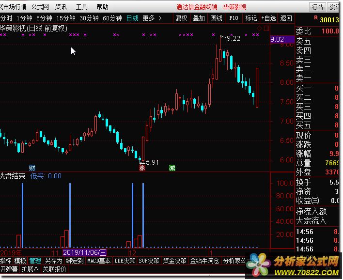
Task: Click the 标记 mark button
Action: pos(251,18)
